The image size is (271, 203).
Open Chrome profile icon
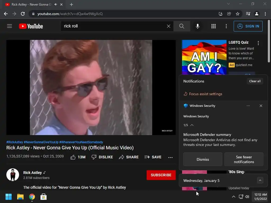coord(257,14)
